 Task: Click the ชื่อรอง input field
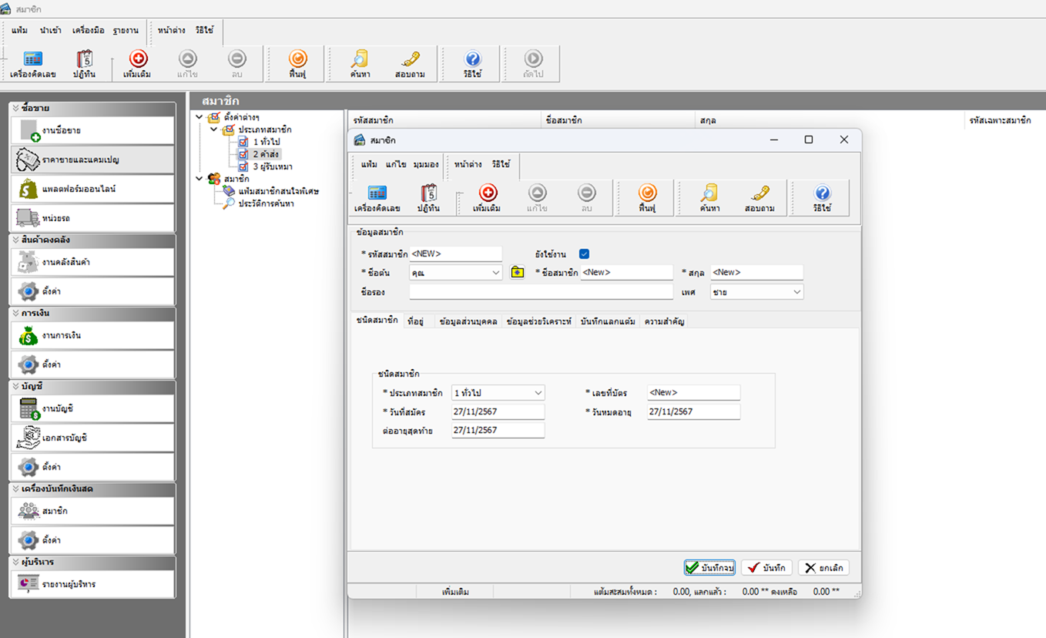(541, 292)
